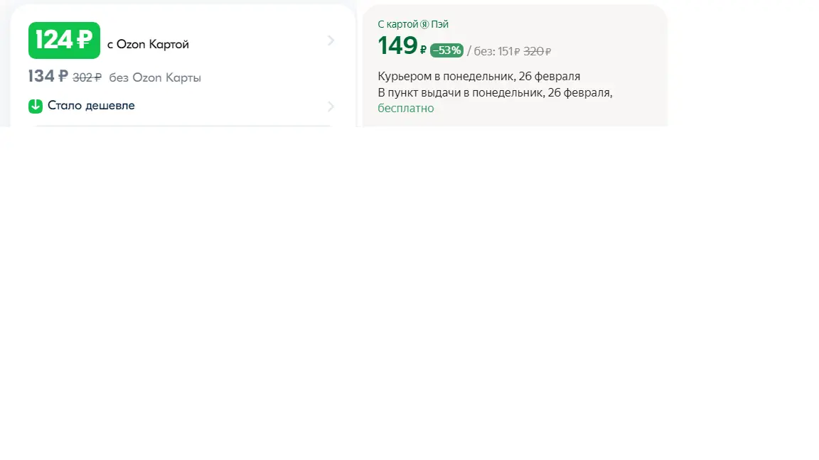This screenshot has width=819, height=460.
Task: Click the ruble sign next to 149
Action: tap(423, 50)
